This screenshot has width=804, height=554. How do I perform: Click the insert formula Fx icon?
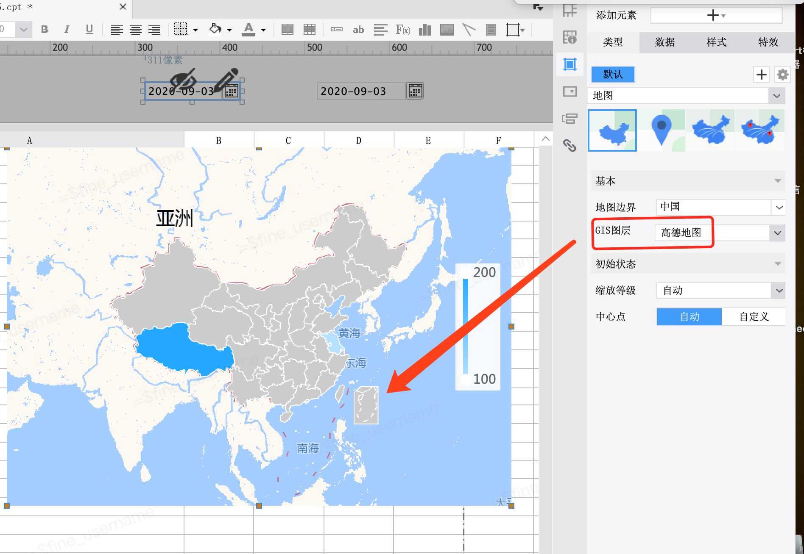tap(403, 29)
